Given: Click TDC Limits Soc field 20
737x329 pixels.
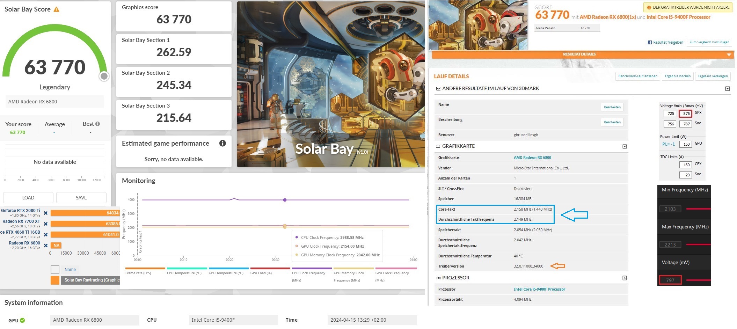Looking at the screenshot, I should pyautogui.click(x=686, y=175).
